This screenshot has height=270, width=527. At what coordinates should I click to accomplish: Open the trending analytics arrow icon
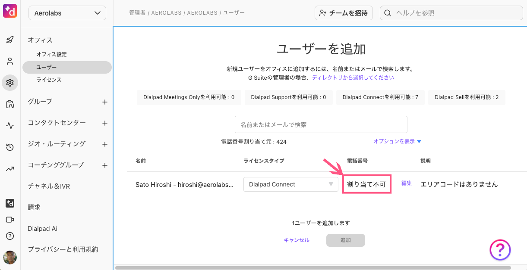(x=10, y=169)
